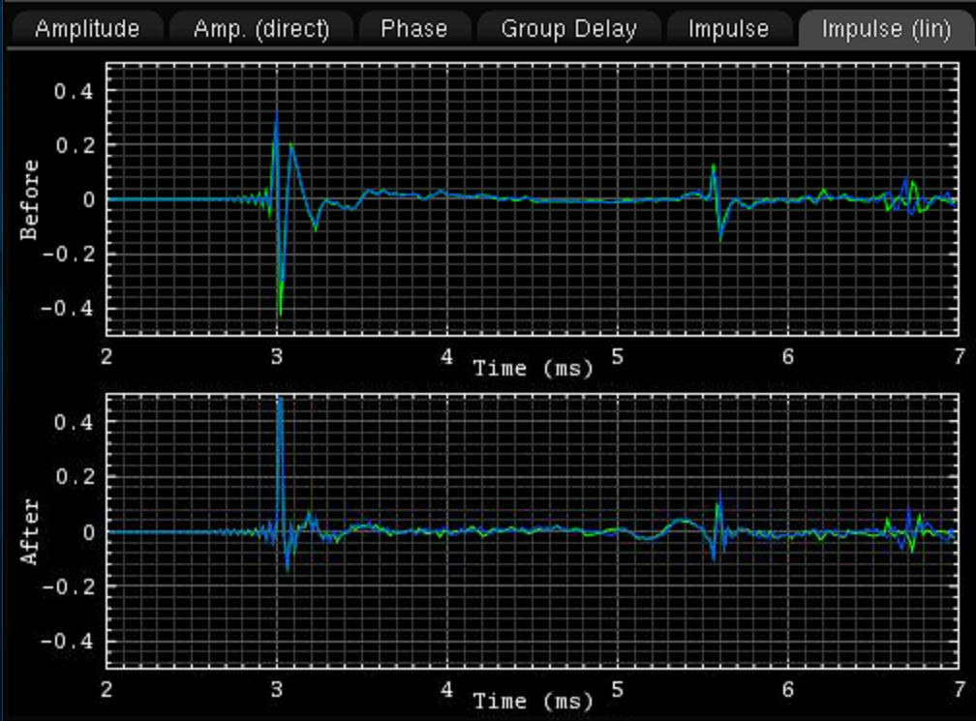Show the Group Delay tab
Screen dimensions: 976x721
point(568,29)
